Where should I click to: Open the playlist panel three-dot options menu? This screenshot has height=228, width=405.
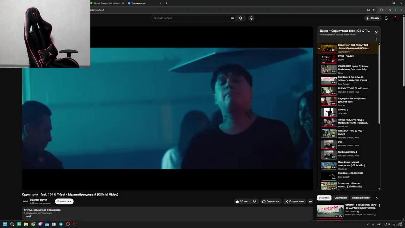pyautogui.click(x=376, y=39)
